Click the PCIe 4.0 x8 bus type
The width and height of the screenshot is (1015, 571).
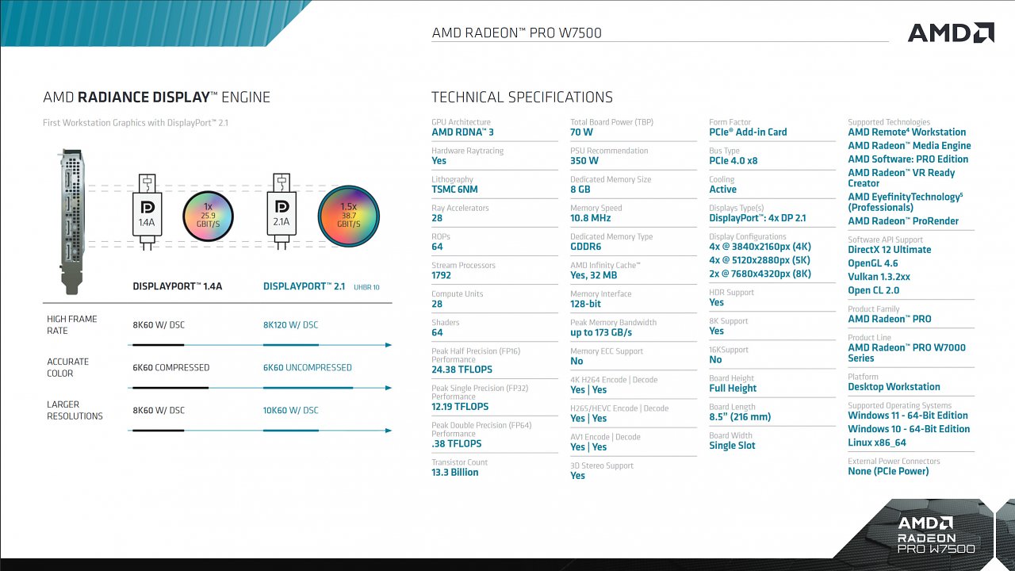733,161
